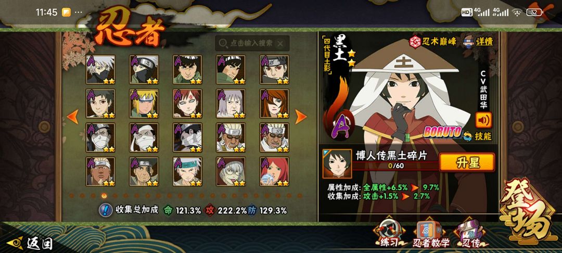Open the 练习 practice mode icon
Screen dimensions: 562x253
389,234
